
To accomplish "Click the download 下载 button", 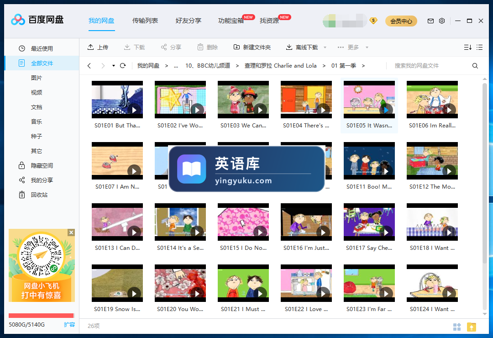I will 134,47.
